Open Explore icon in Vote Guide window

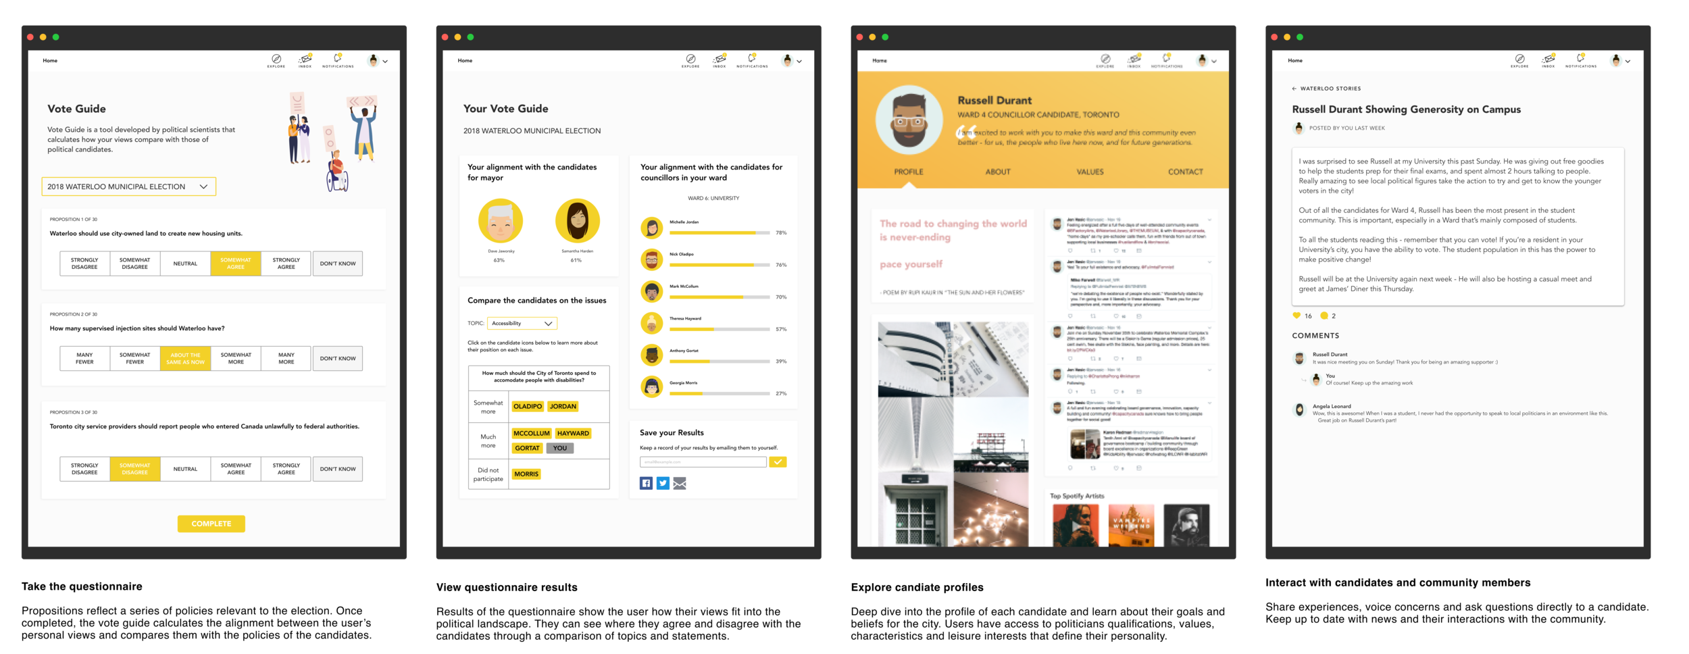pos(276,60)
